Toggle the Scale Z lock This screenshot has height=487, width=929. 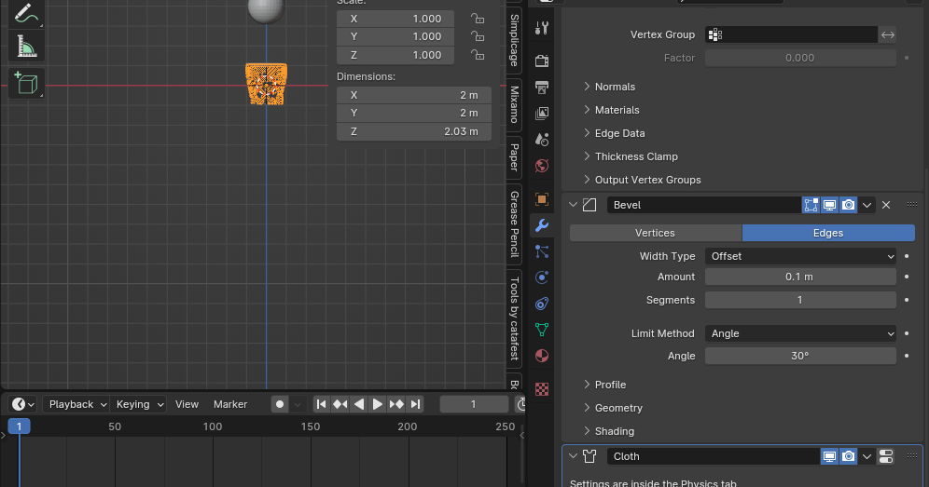[x=478, y=55]
